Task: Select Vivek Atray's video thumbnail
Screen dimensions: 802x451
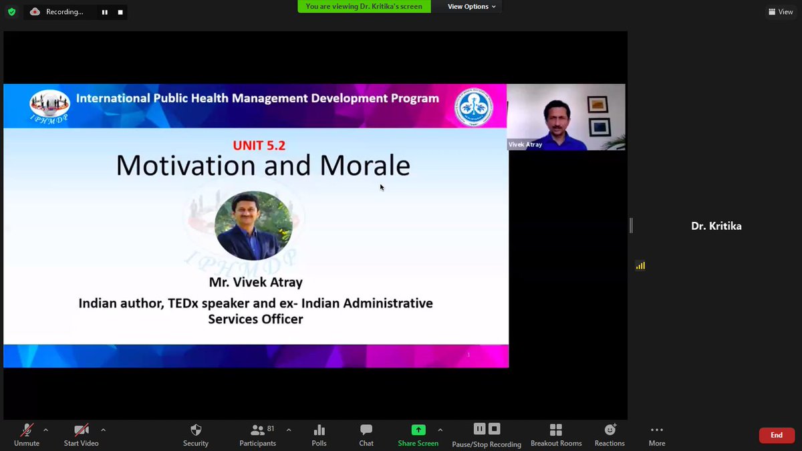Action: pyautogui.click(x=566, y=117)
